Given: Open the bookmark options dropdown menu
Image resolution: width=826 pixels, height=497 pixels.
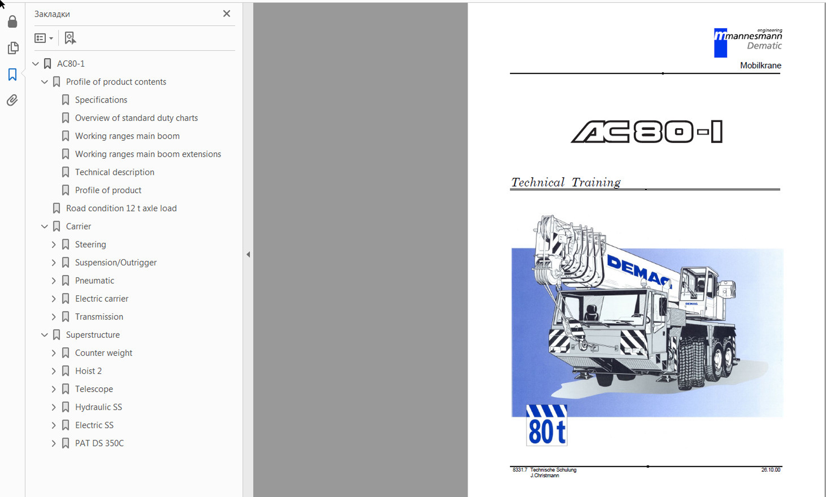Looking at the screenshot, I should click(x=43, y=38).
